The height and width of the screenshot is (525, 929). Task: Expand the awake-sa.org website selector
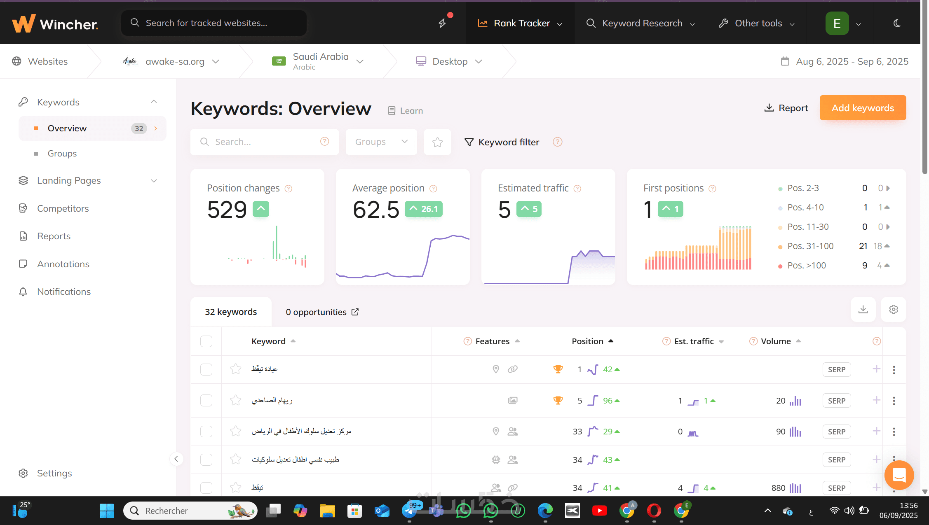(175, 61)
